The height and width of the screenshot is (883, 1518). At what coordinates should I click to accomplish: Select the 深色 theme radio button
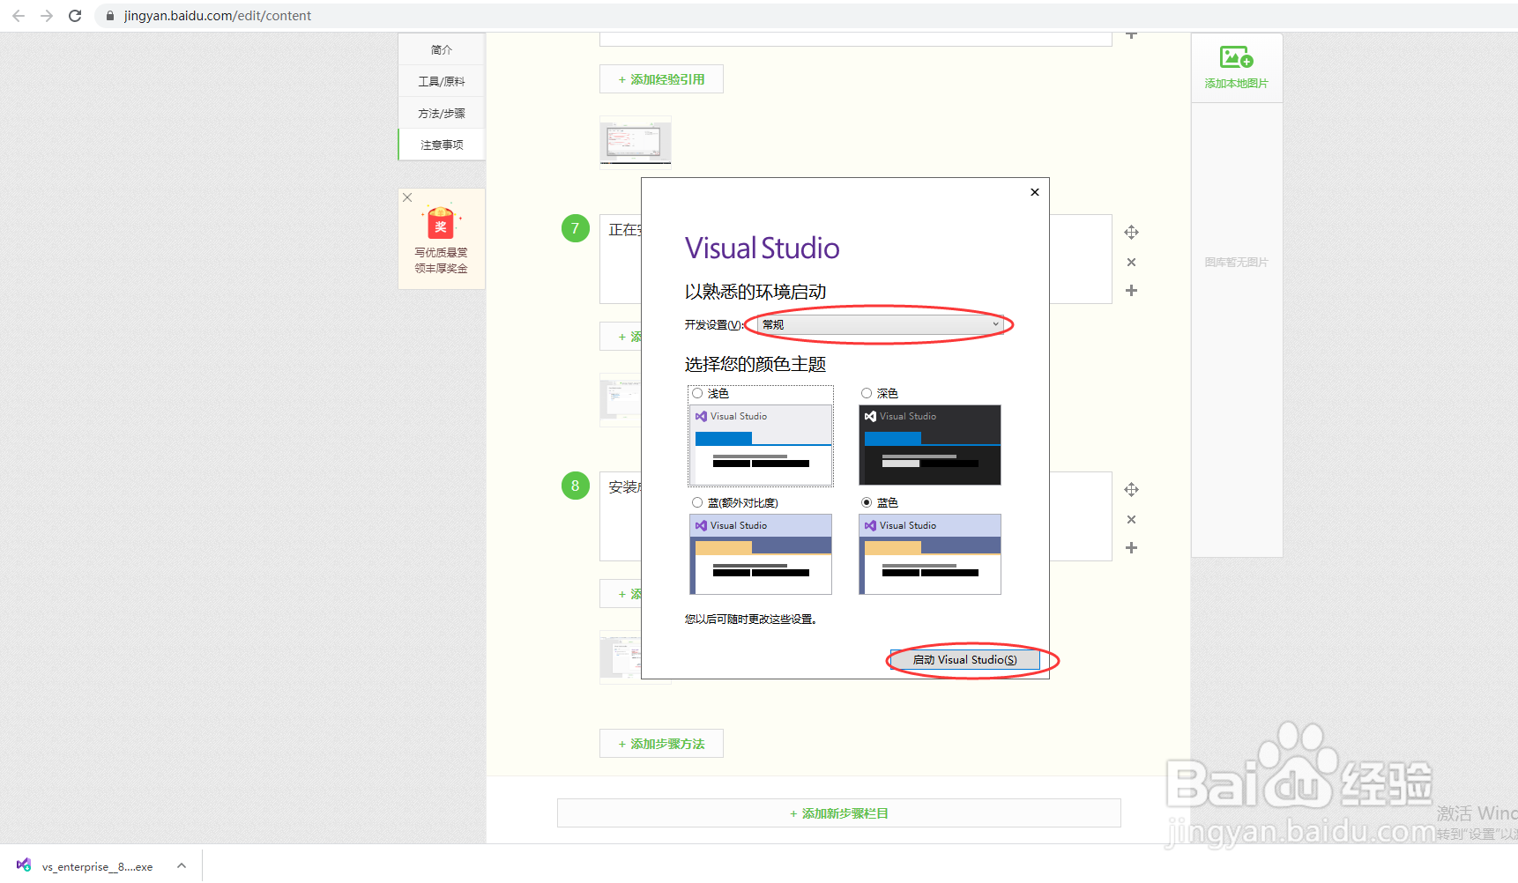(867, 393)
